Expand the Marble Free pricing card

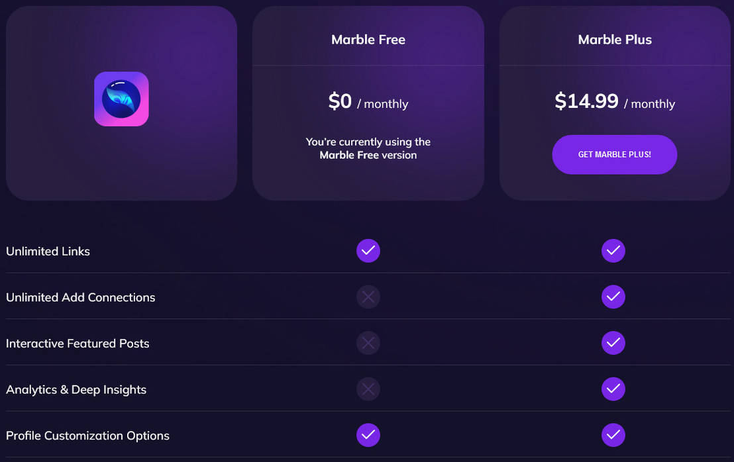pos(368,103)
